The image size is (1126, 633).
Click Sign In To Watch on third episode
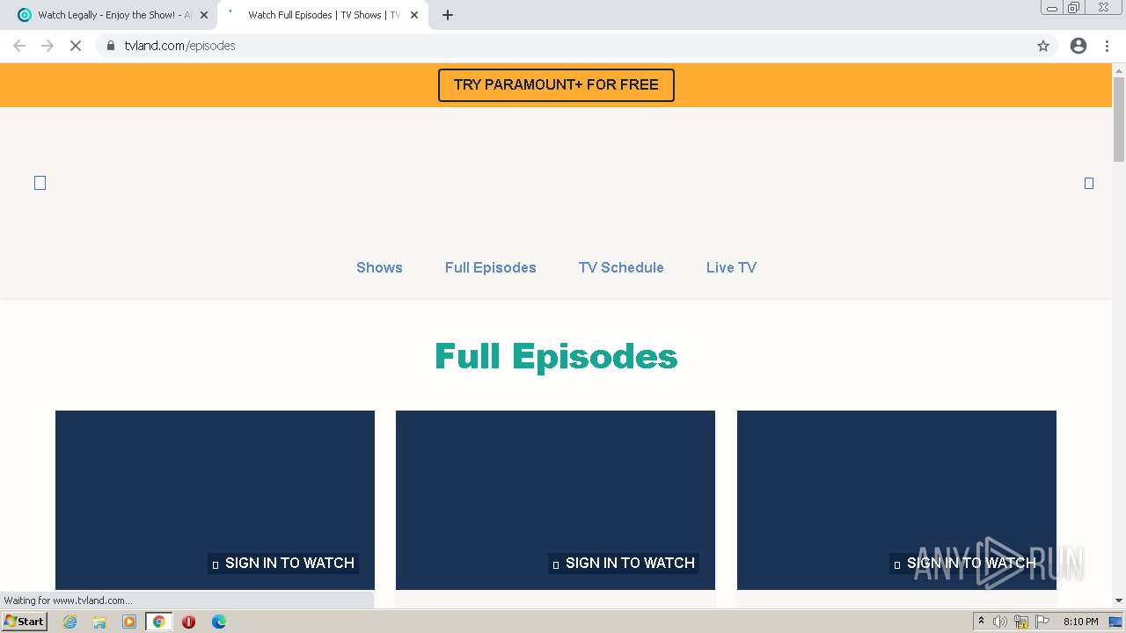click(964, 563)
